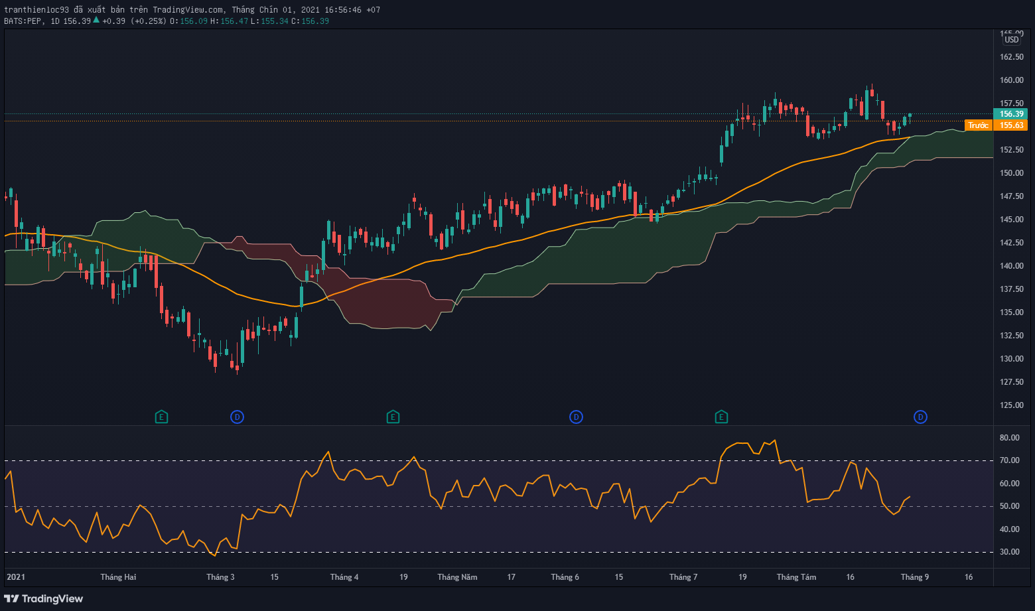Click the TradingView logo

click(x=44, y=599)
